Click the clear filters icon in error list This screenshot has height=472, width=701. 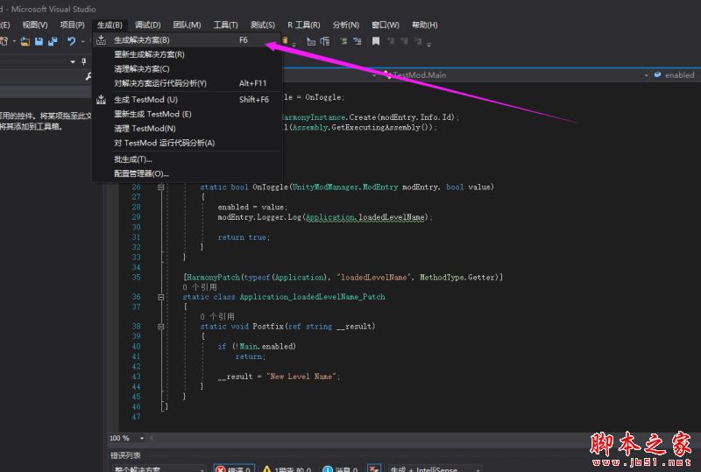374,468
